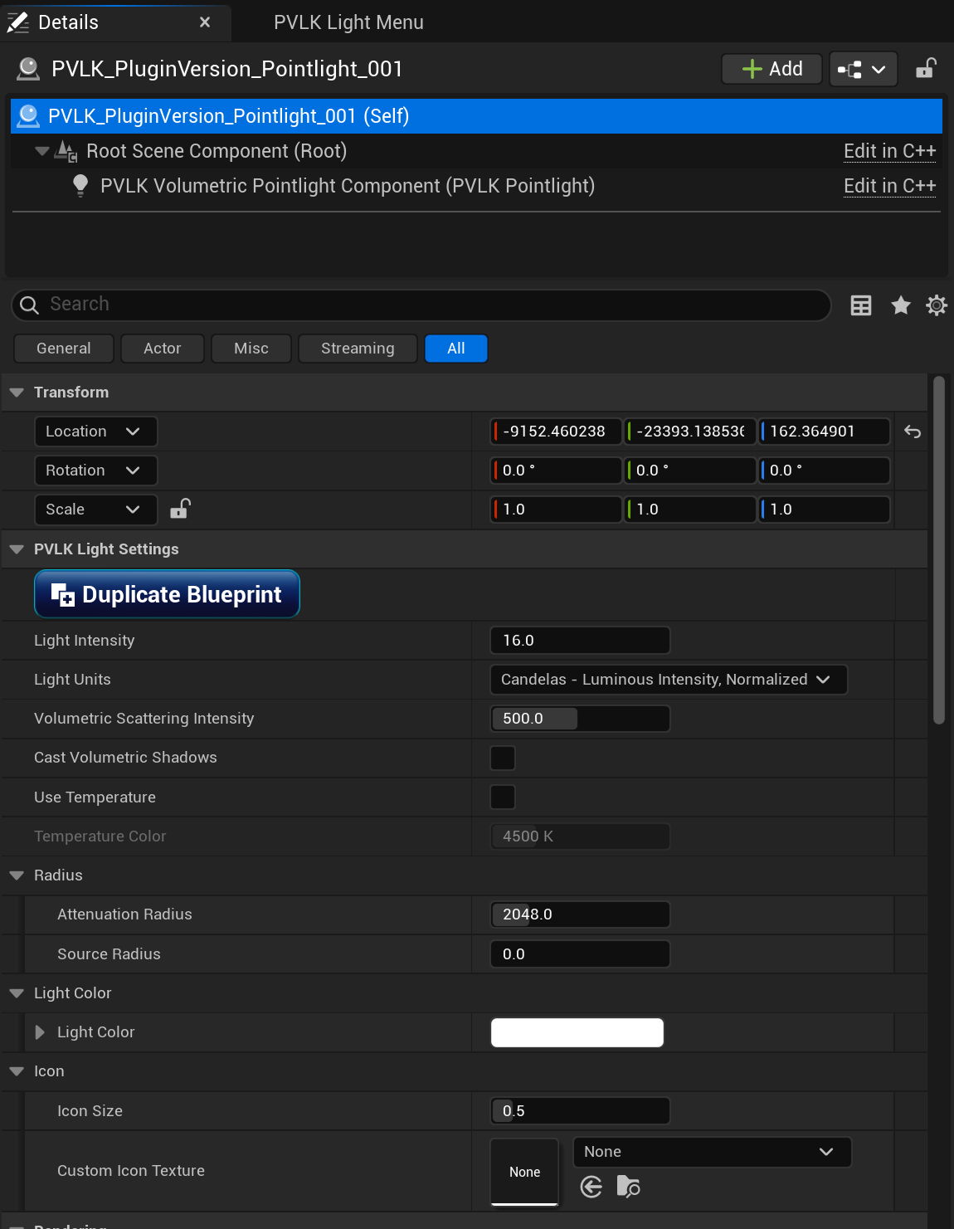
Task: Focus the Search properties field
Action: click(421, 305)
